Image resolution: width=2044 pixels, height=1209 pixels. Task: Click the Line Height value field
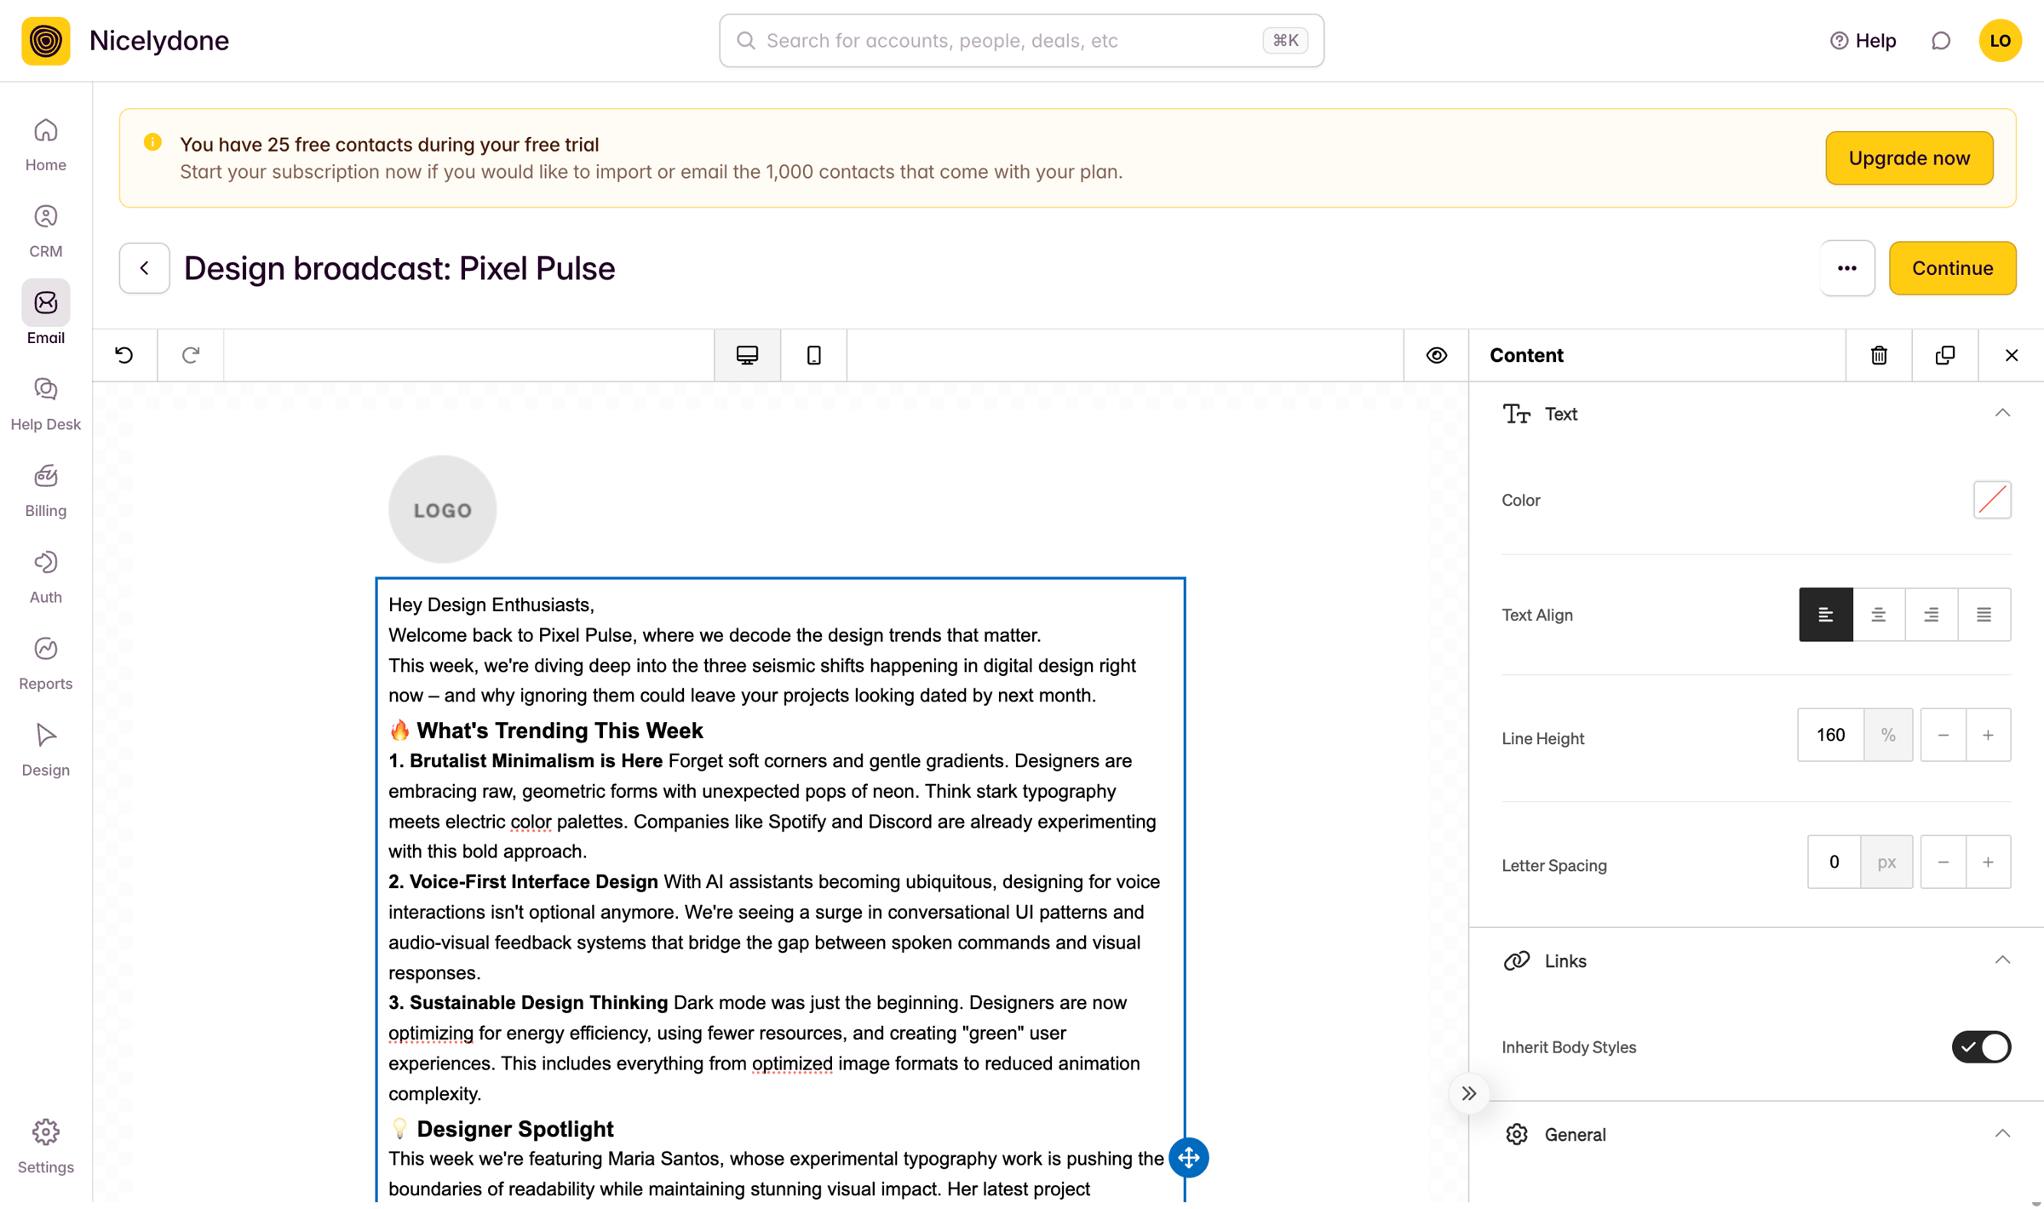click(x=1830, y=735)
